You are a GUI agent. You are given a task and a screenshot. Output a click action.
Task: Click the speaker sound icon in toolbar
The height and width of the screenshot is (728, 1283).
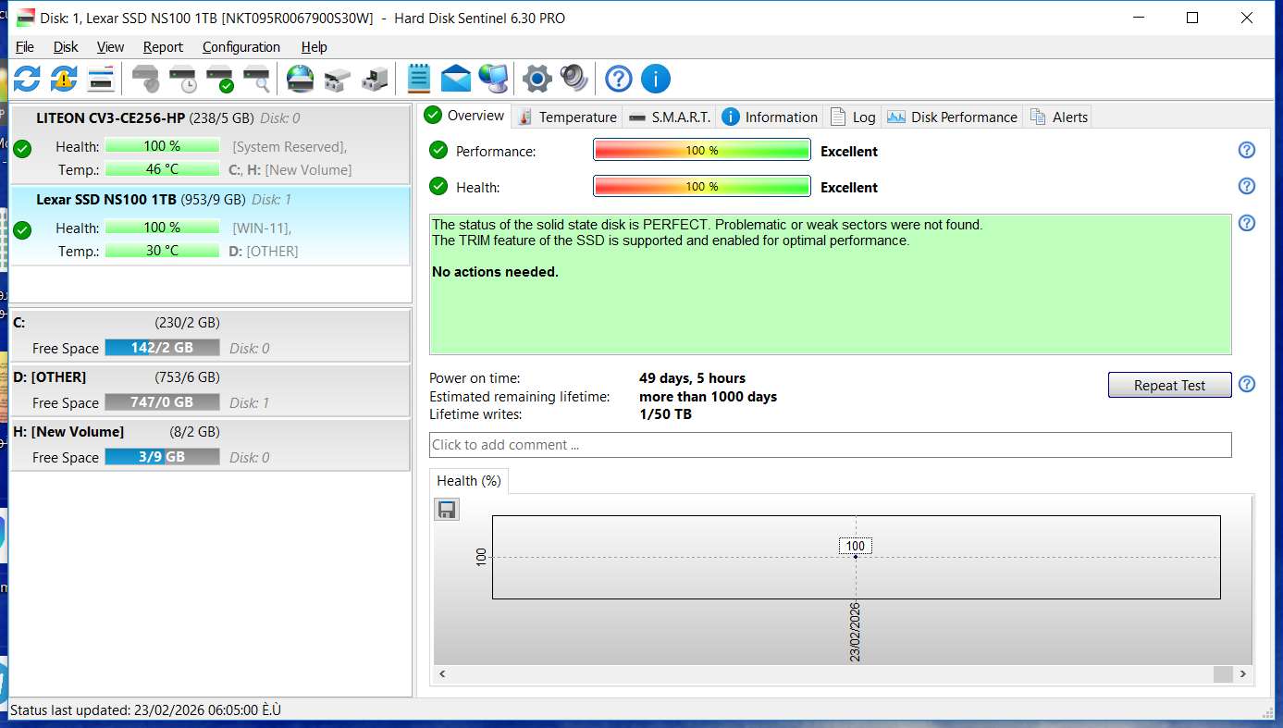tap(574, 79)
